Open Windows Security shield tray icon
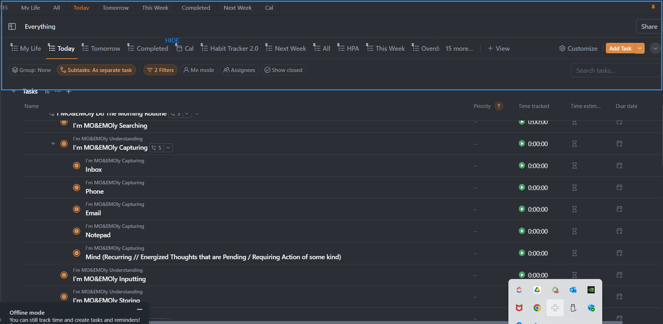This screenshot has width=663, height=324. pyautogui.click(x=591, y=308)
